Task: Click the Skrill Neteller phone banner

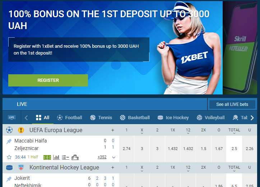Action: pyautogui.click(x=240, y=48)
